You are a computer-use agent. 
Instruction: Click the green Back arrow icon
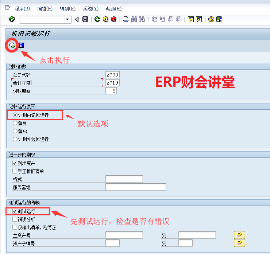tap(97, 19)
